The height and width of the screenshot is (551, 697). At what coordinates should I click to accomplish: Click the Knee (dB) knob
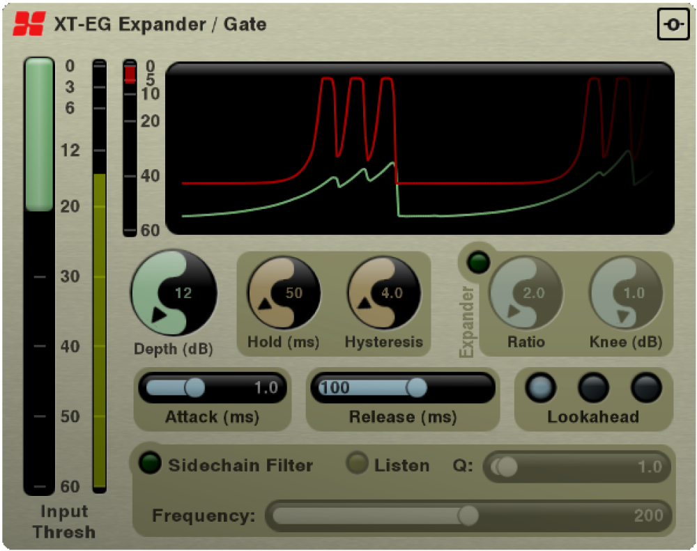(x=626, y=293)
